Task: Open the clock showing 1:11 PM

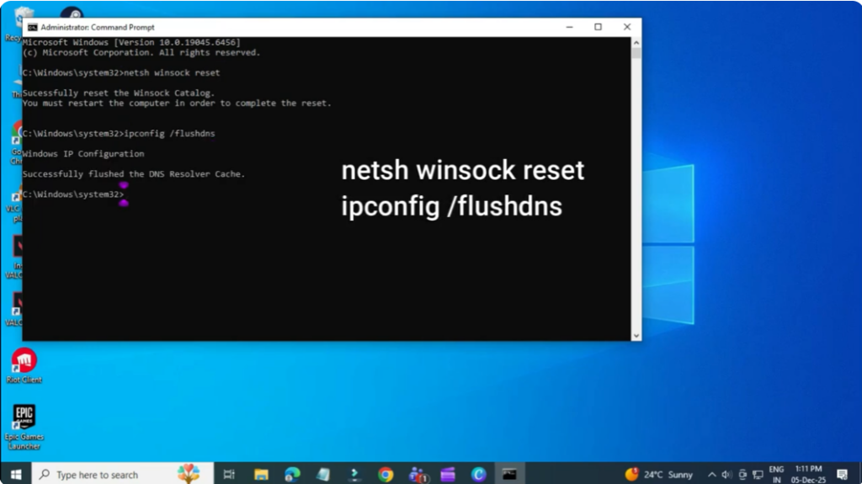Action: 808,474
